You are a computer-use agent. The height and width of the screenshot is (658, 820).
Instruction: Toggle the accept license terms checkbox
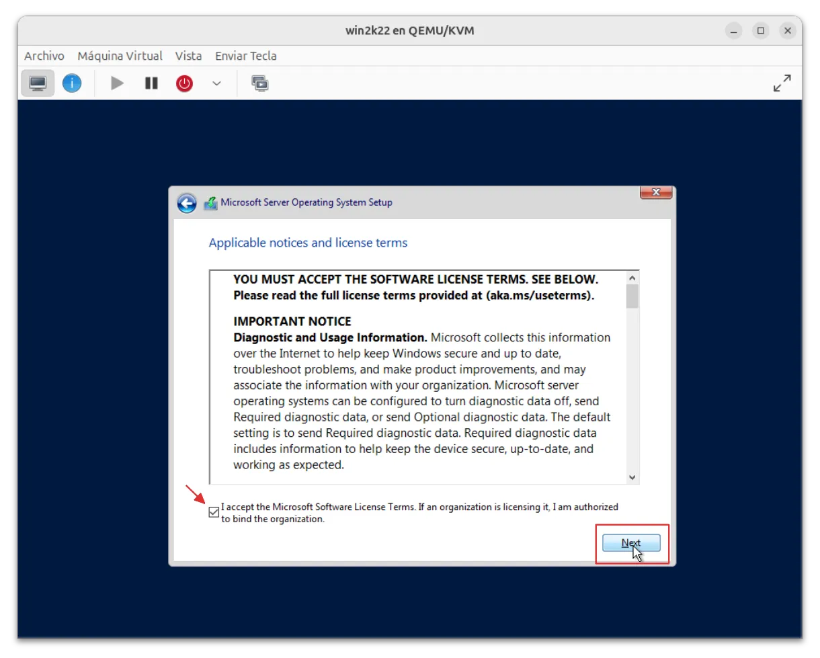click(x=214, y=513)
